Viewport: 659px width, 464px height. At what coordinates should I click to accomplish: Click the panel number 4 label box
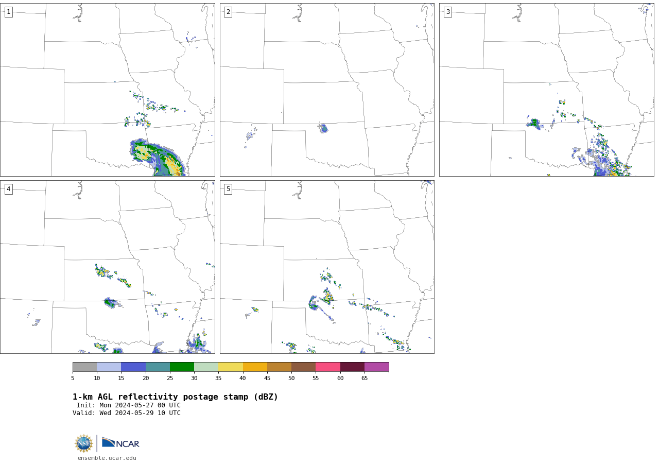click(x=8, y=189)
